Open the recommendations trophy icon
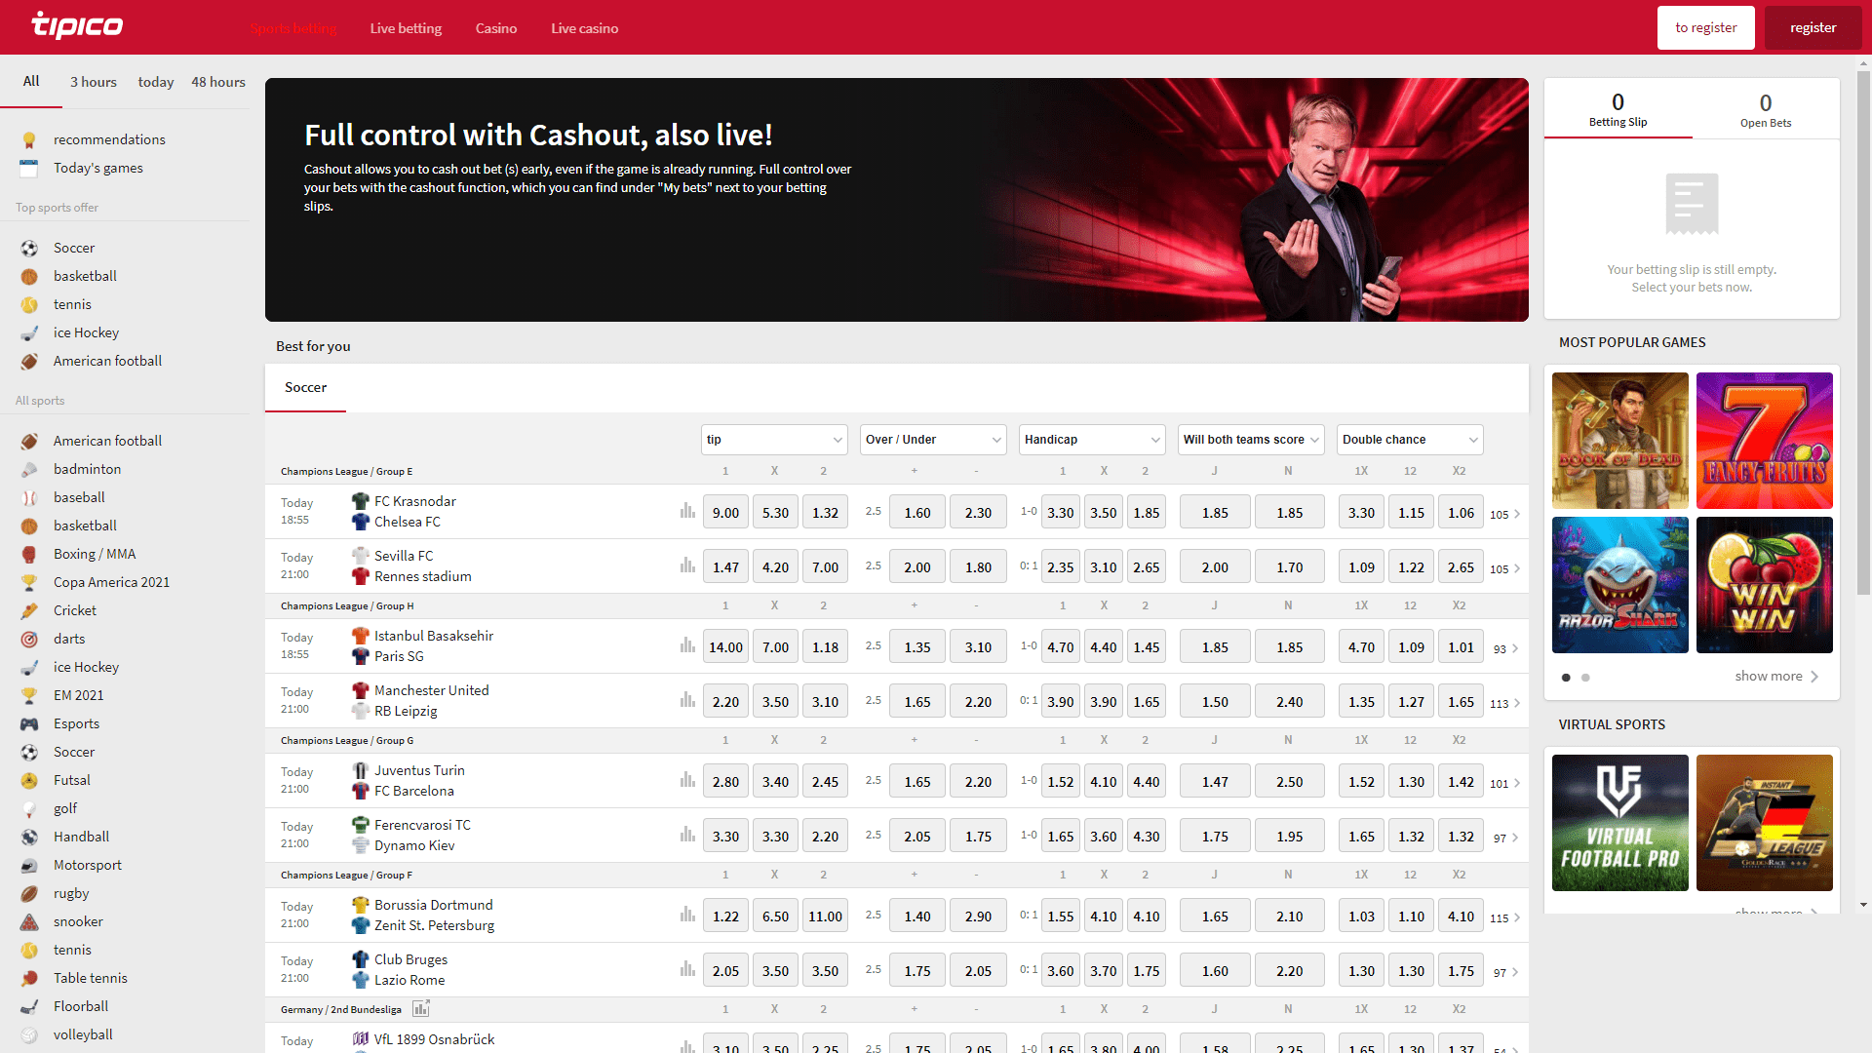The height and width of the screenshot is (1053, 1872). (29, 139)
